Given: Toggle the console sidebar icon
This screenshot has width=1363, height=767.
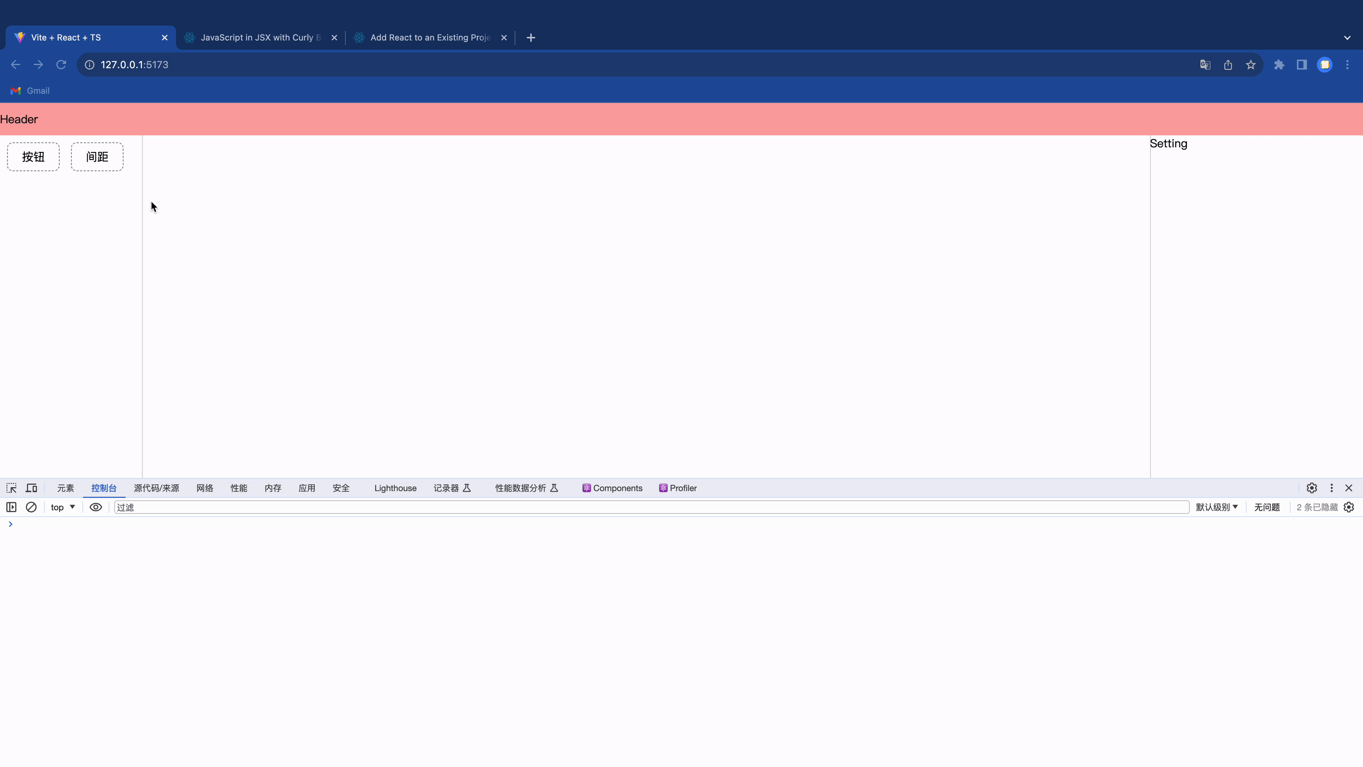Looking at the screenshot, I should click(x=11, y=507).
